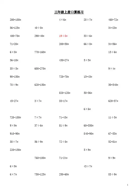Select the problem 760+100=

(40, 158)
